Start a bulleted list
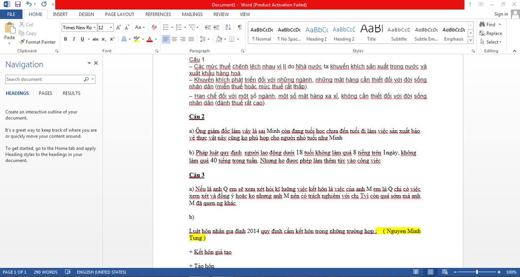The width and height of the screenshot is (520, 277). [166, 27]
